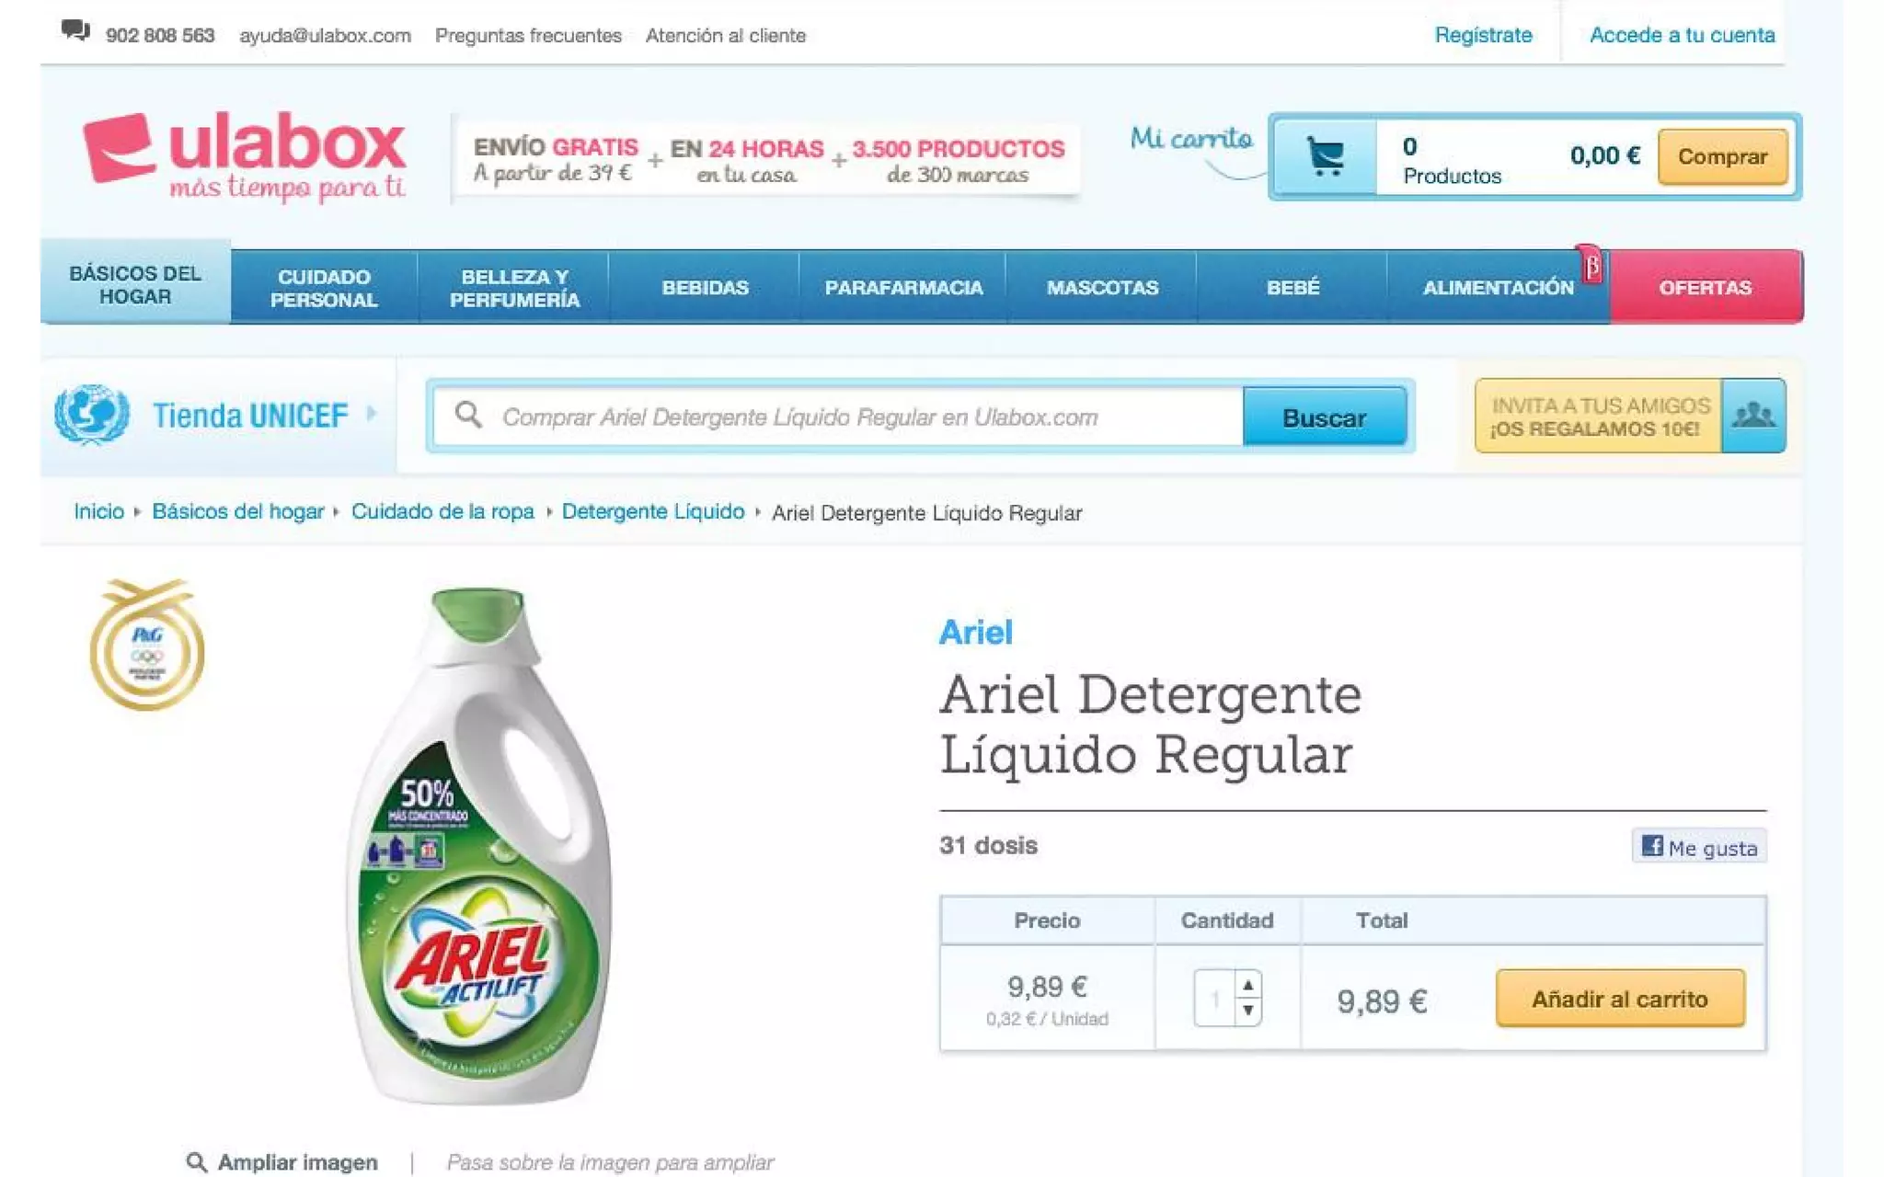
Task: Click the chat bubble phone icon
Action: (75, 30)
